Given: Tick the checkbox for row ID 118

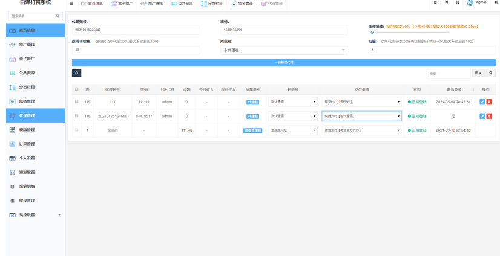Looking at the screenshot, I should [76, 116].
